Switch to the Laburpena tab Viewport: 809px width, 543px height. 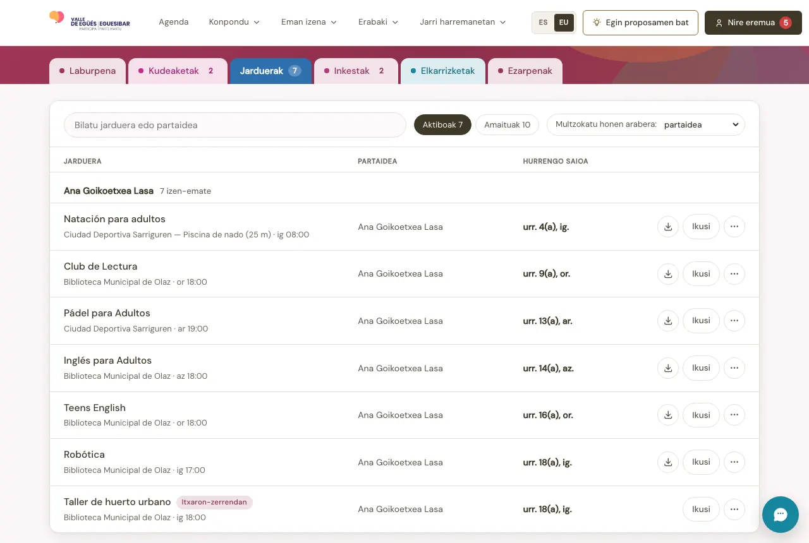pyautogui.click(x=88, y=71)
